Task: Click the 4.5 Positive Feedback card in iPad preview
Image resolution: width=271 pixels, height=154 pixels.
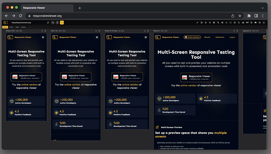Action: [217, 99]
